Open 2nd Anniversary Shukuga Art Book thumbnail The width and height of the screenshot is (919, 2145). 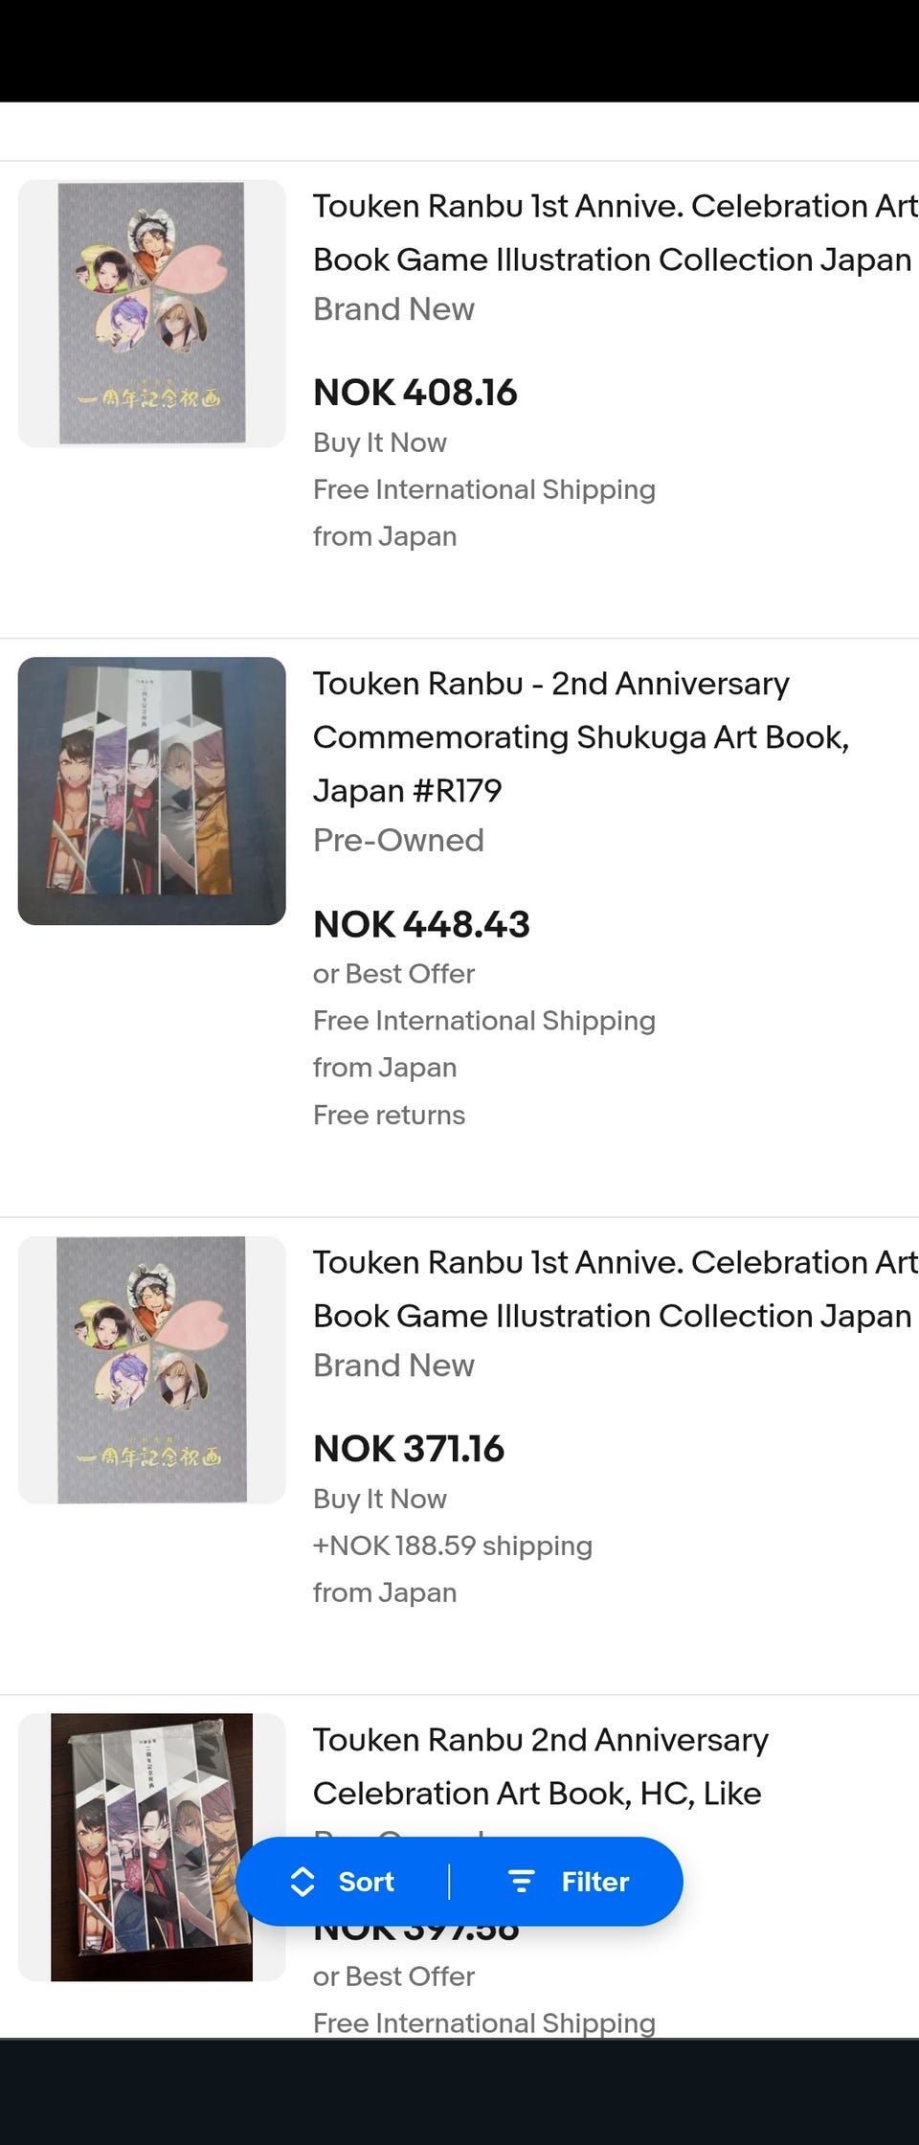point(152,791)
